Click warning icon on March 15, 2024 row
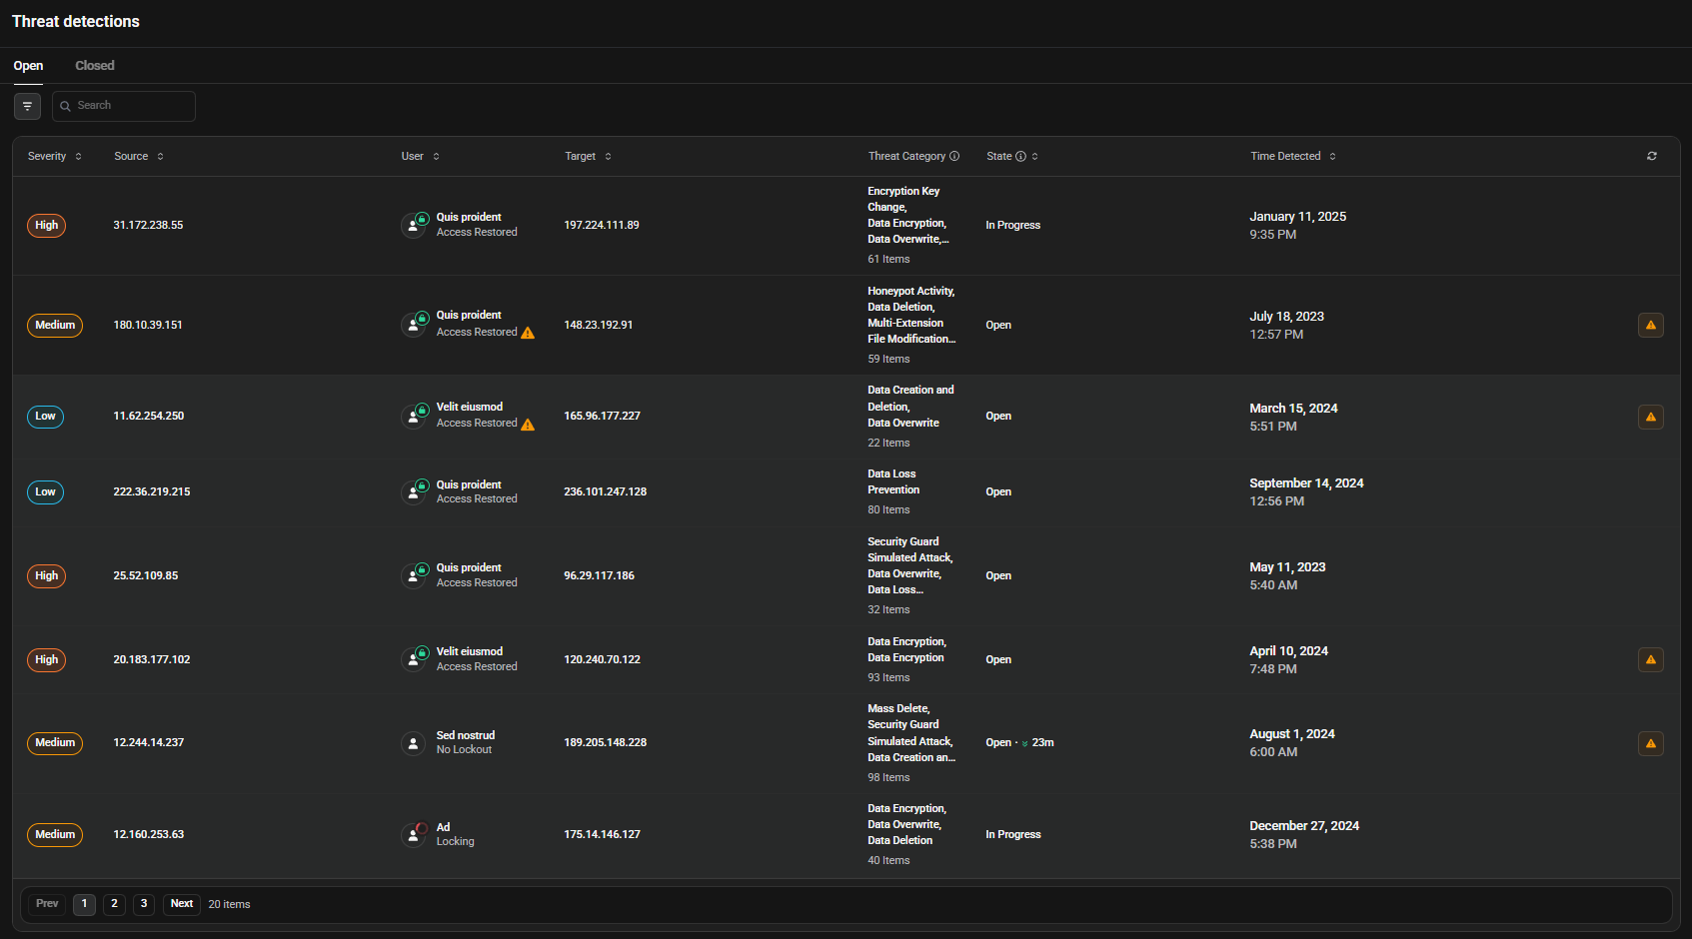1692x939 pixels. click(1650, 417)
